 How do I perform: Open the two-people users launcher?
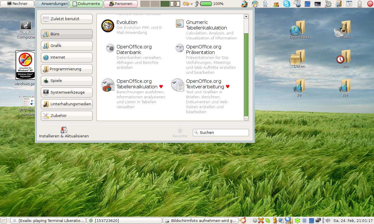click(x=276, y=4)
